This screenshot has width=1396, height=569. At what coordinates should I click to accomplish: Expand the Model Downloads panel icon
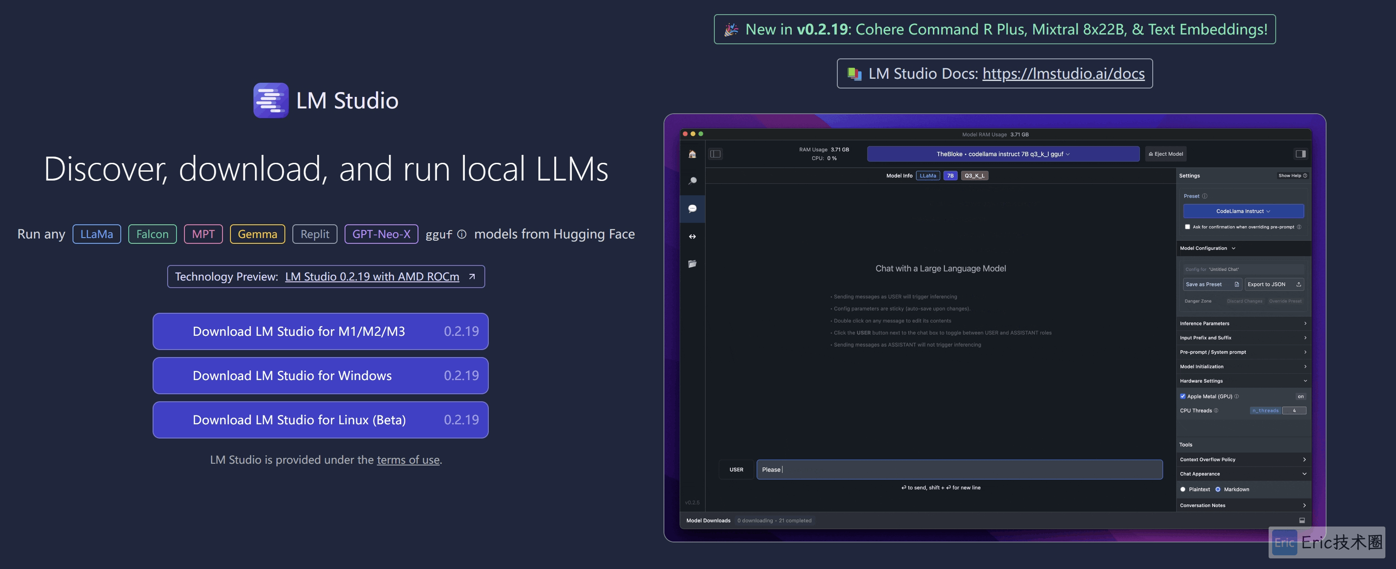1302,520
